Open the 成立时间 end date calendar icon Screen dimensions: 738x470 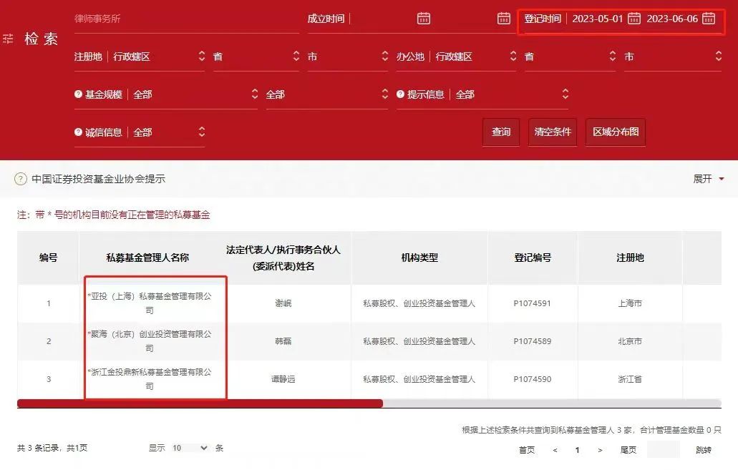504,19
